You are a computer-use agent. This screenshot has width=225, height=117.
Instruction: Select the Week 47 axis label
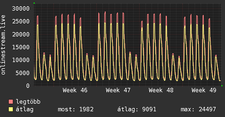tap(118, 90)
